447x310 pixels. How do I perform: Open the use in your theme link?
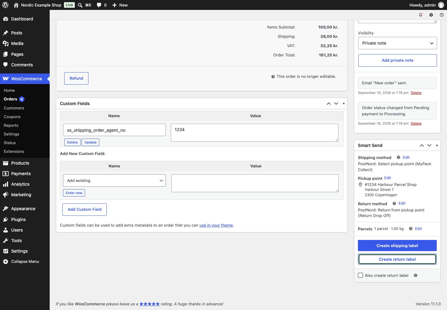point(216,225)
